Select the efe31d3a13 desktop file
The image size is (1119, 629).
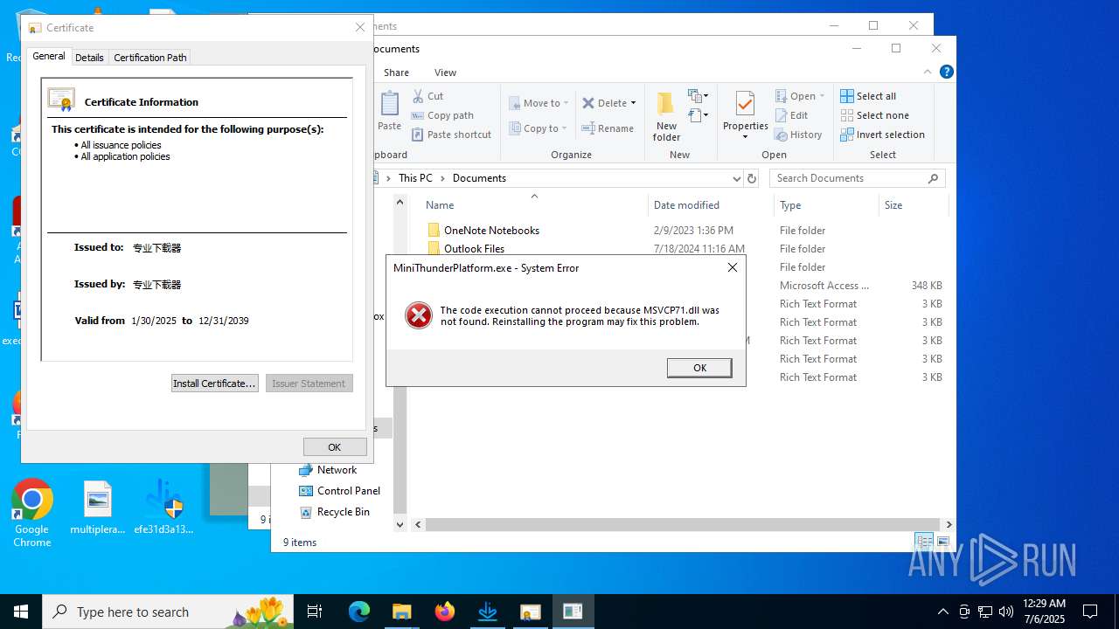click(163, 508)
